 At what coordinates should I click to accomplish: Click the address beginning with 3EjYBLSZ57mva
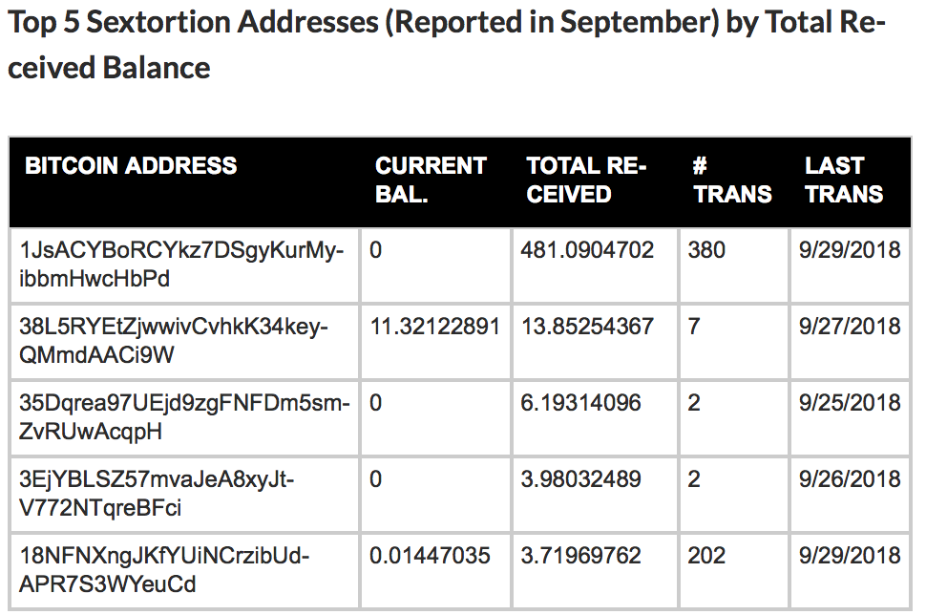[157, 494]
